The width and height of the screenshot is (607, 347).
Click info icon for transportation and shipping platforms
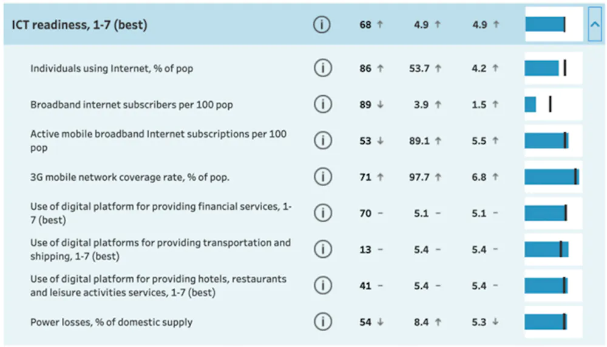(x=322, y=249)
